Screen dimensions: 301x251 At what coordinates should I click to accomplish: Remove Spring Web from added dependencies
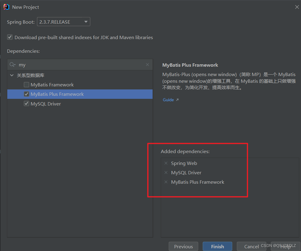(x=166, y=163)
